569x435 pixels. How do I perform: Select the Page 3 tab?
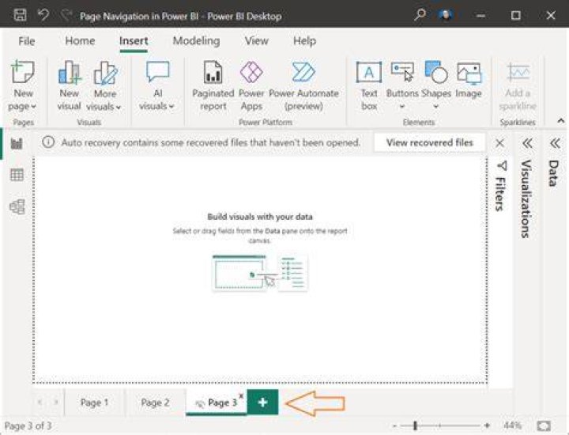[217, 403]
